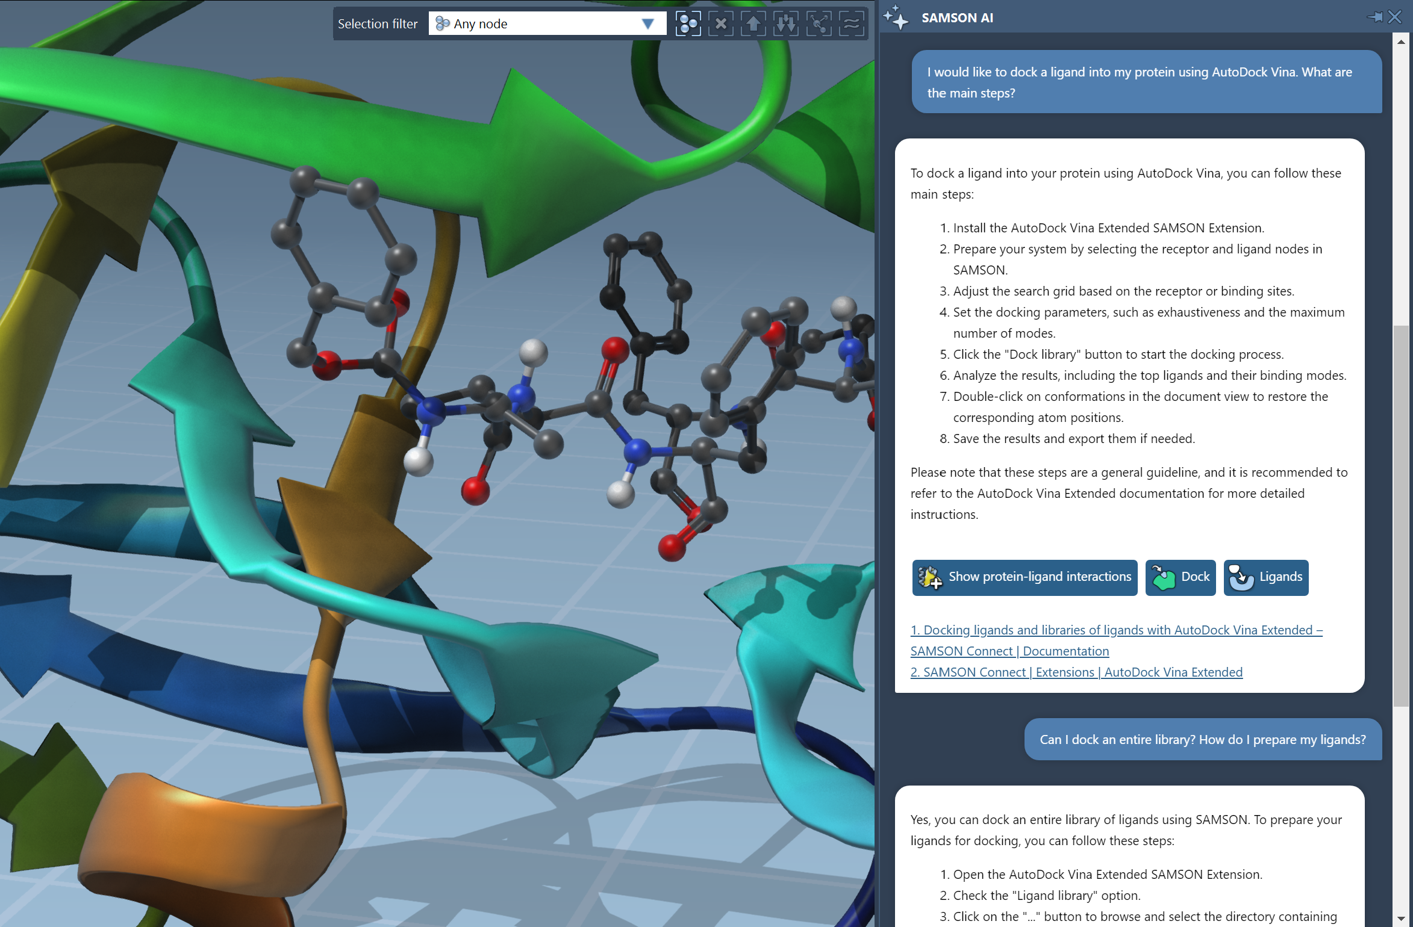1413x927 pixels.
Task: Click step 'Click the "Dock library" button' text
Action: [x=1118, y=354]
